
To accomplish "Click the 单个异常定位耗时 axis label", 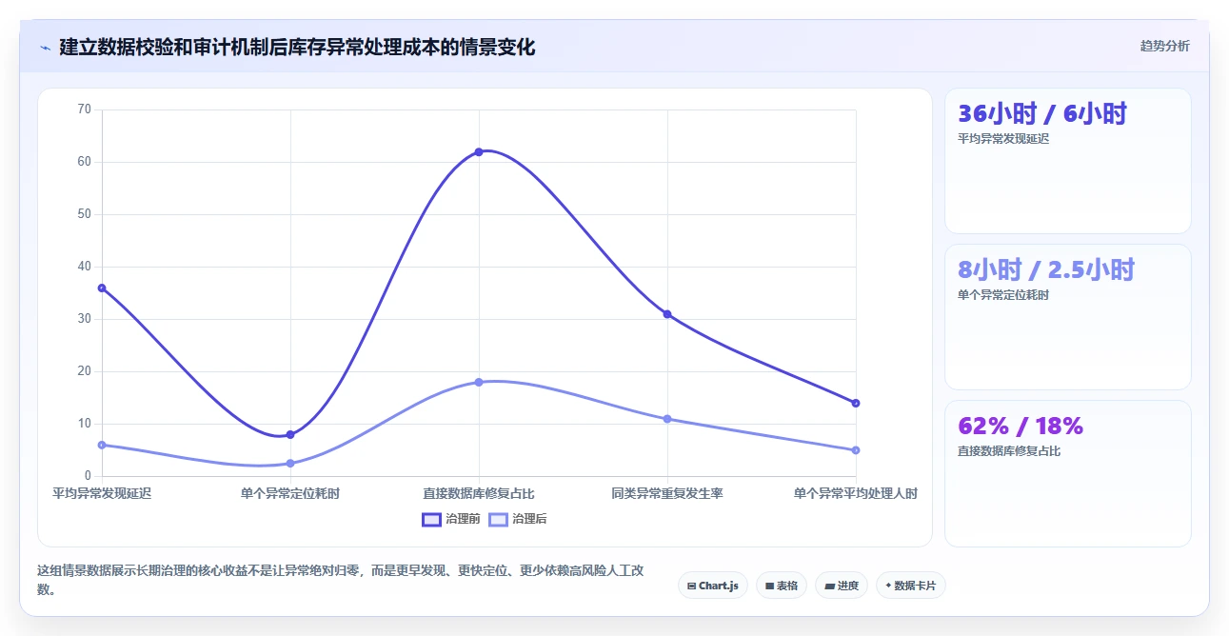I will coord(290,493).
